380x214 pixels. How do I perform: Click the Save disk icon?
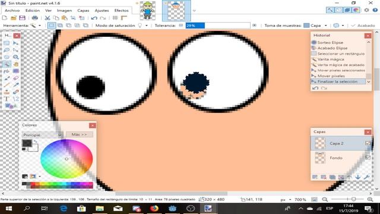[23, 18]
